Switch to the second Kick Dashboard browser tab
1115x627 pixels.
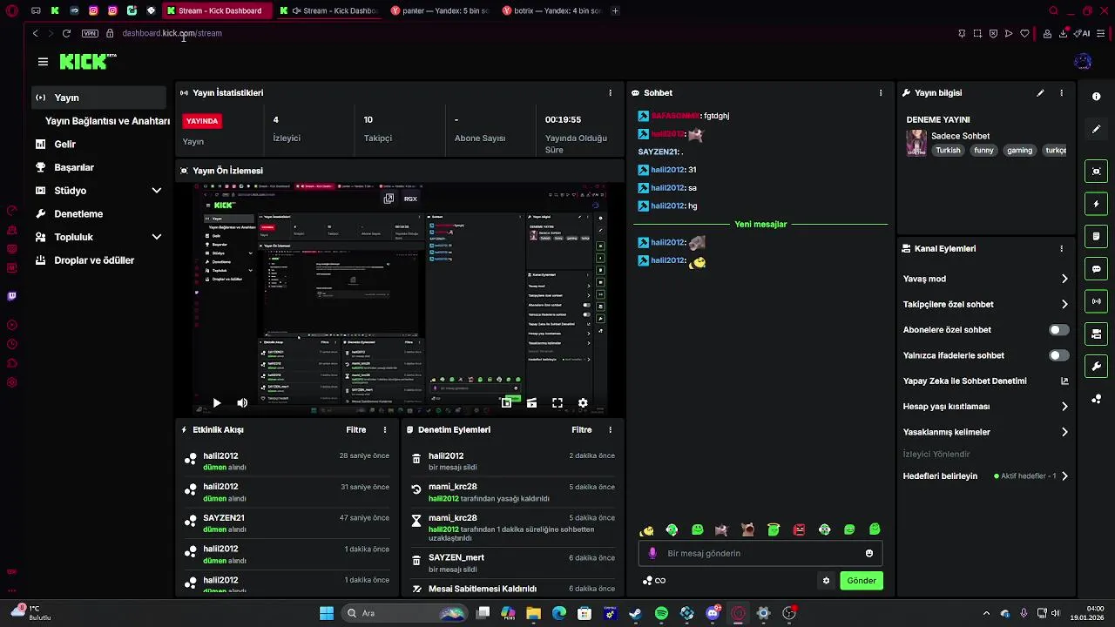[329, 10]
